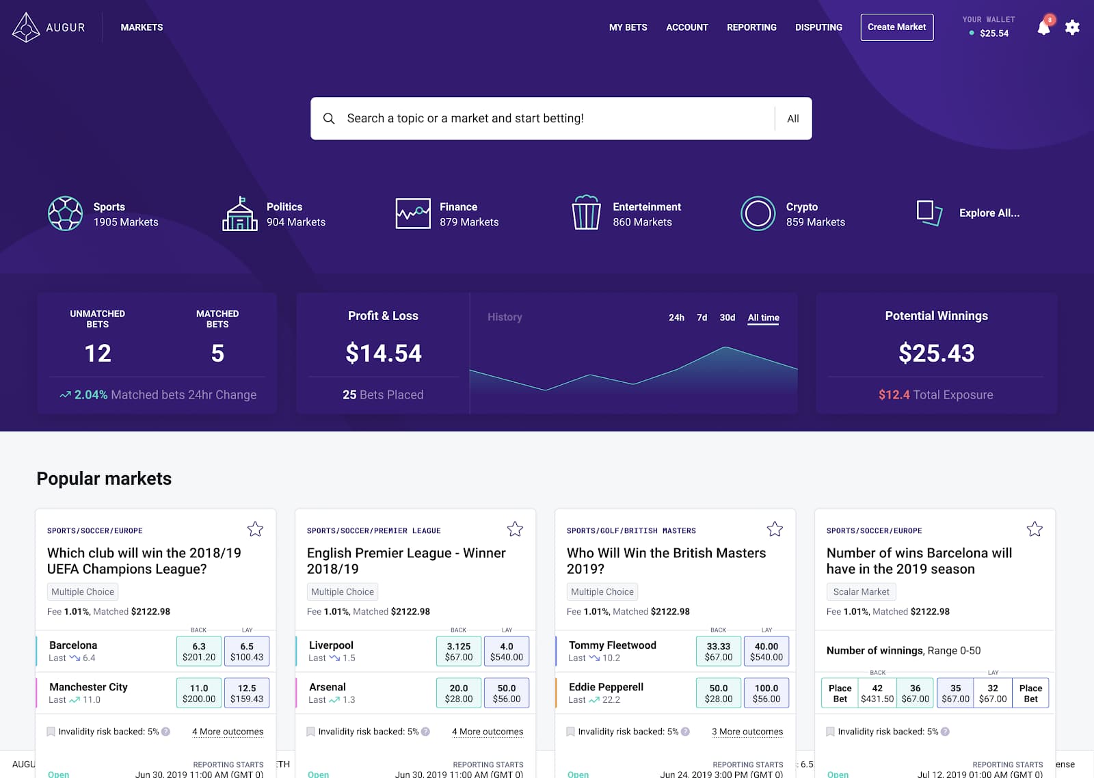Switch history chart to 30d
This screenshot has height=778, width=1094.
(727, 317)
